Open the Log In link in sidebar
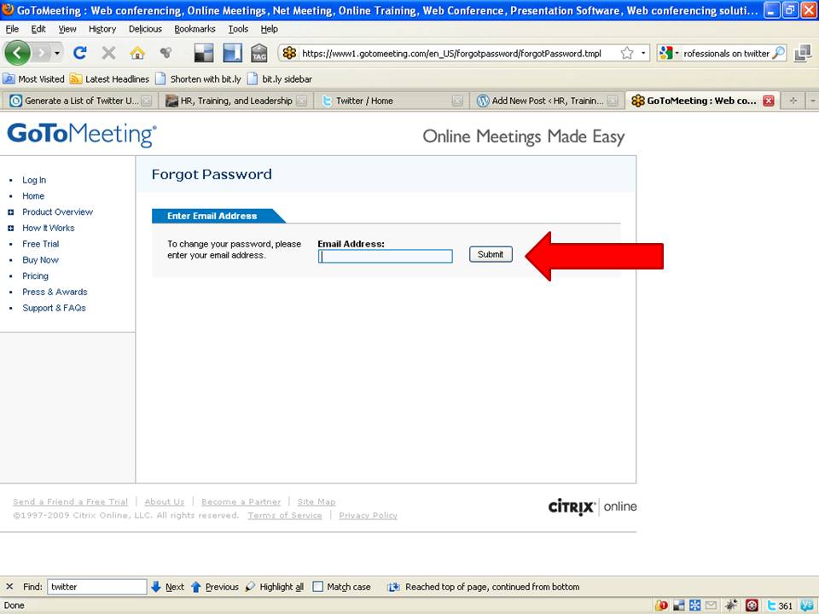 (x=34, y=180)
